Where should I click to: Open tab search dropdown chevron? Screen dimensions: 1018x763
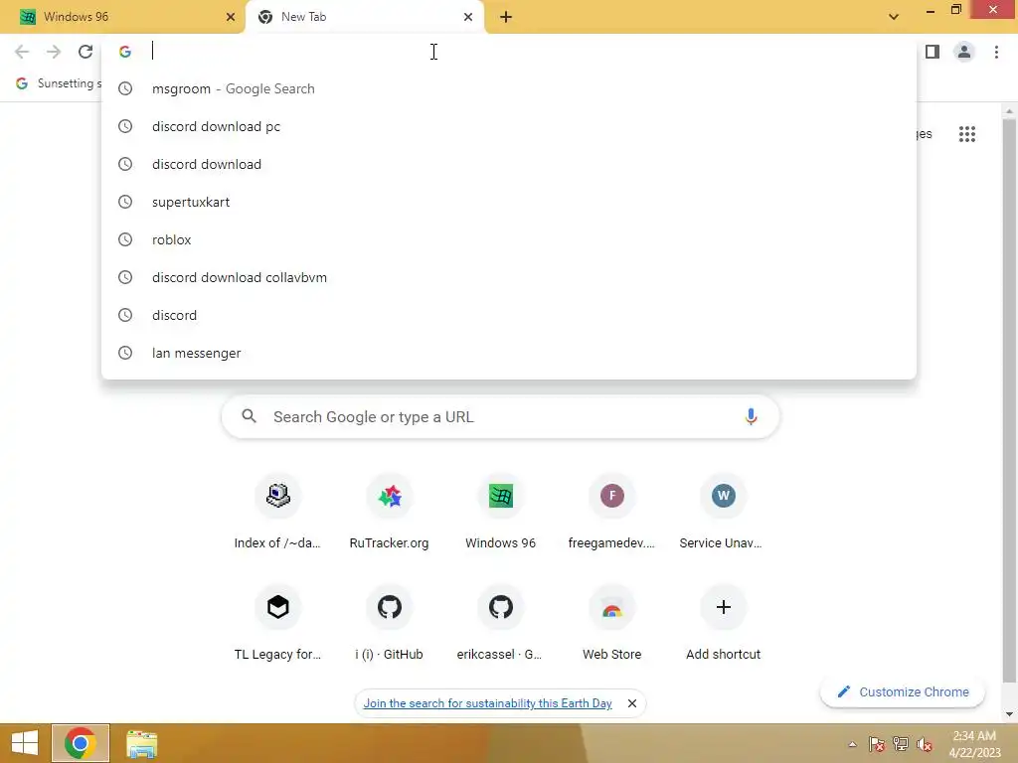[894, 17]
